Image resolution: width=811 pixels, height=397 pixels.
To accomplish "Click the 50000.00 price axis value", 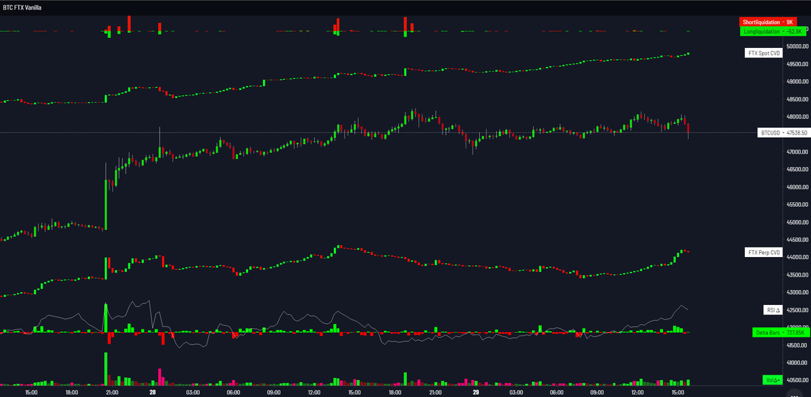I will [x=797, y=47].
